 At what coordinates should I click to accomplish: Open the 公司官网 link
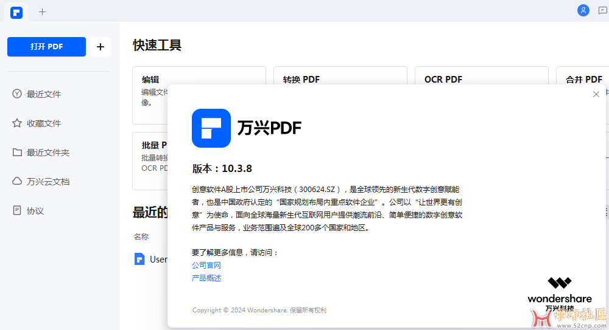coord(206,265)
